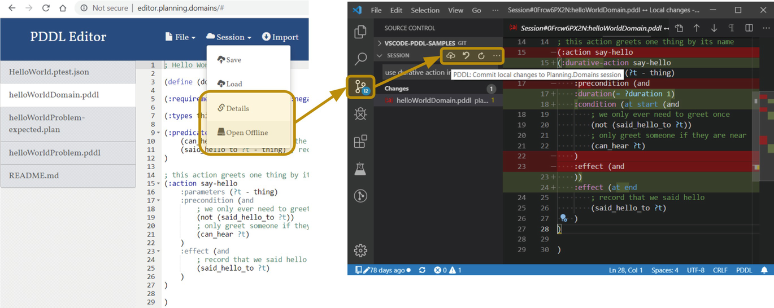Screen dimensions: 774x308
Task: Open SESSION more actions ellipsis
Action: coord(496,55)
